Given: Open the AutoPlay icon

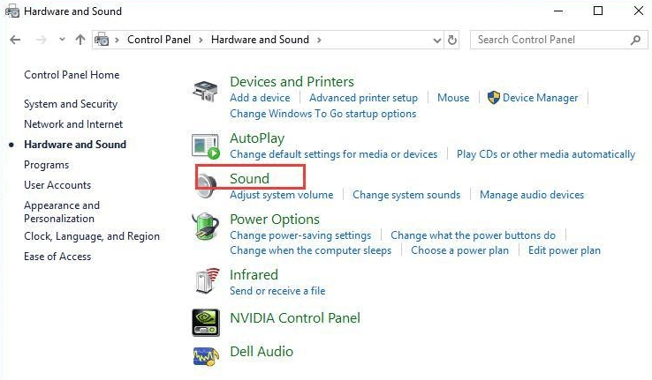Looking at the screenshot, I should [206, 145].
